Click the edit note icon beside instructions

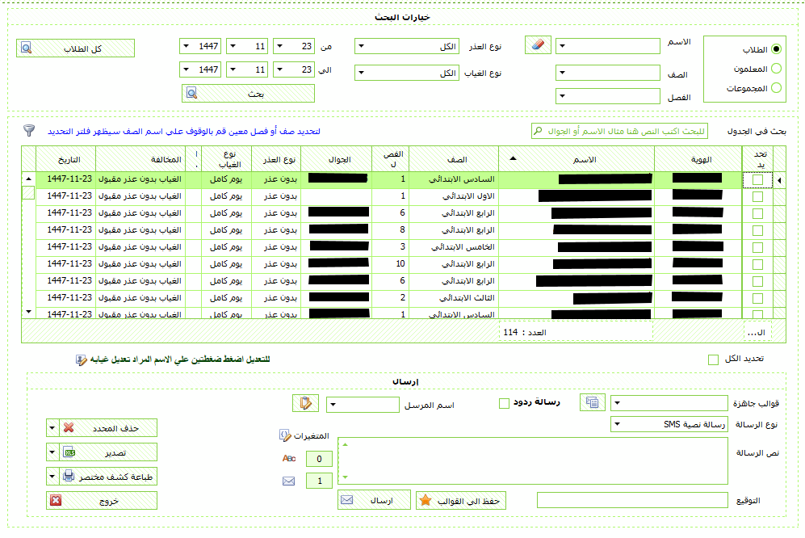point(81,359)
